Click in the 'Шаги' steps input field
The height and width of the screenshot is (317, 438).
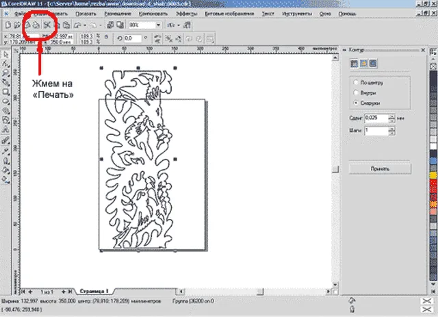[x=376, y=131]
